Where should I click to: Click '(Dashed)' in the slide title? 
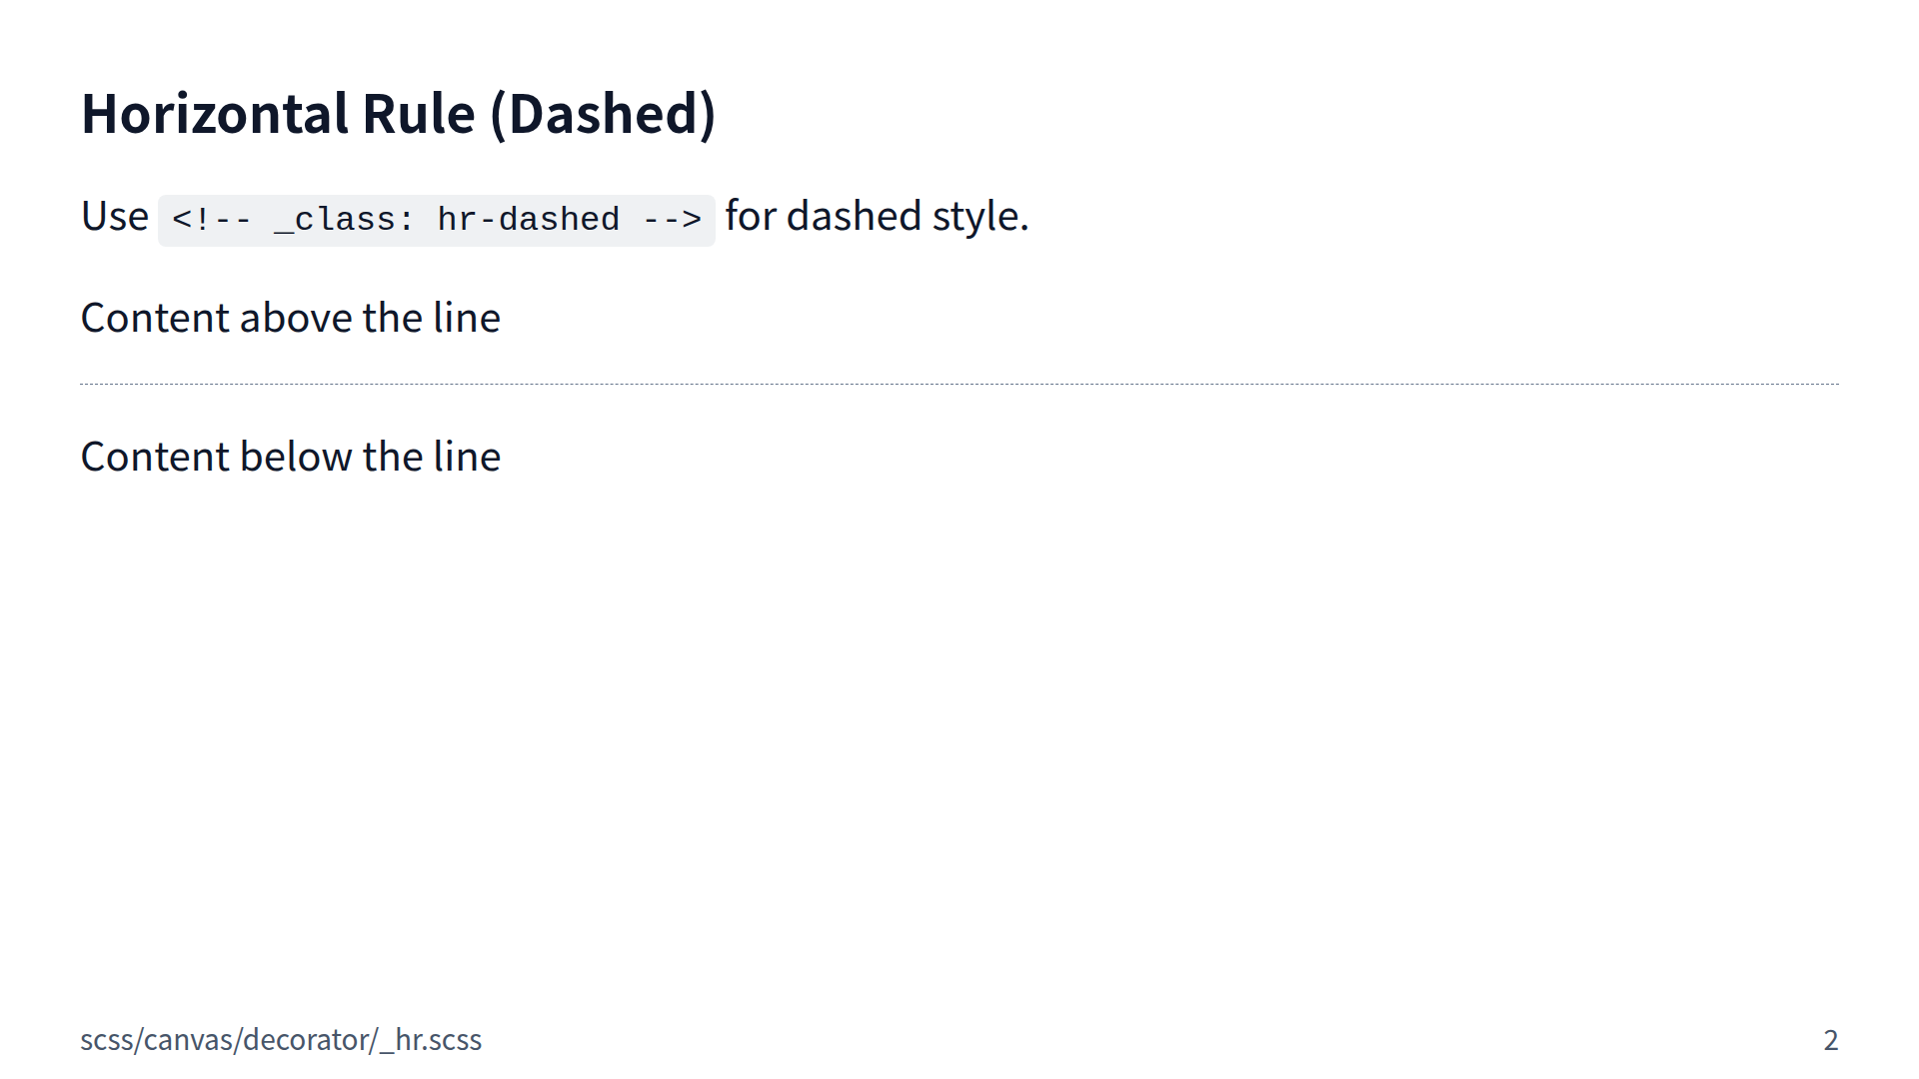click(x=603, y=114)
